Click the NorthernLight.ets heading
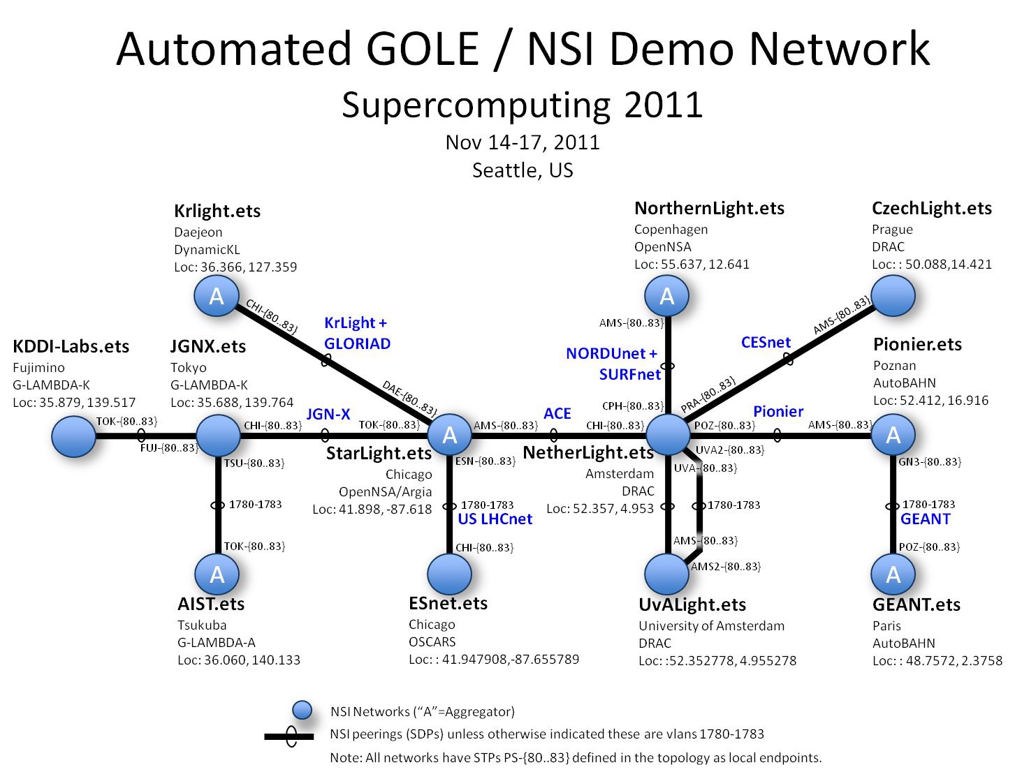Image resolution: width=1015 pixels, height=772 pixels. (709, 208)
